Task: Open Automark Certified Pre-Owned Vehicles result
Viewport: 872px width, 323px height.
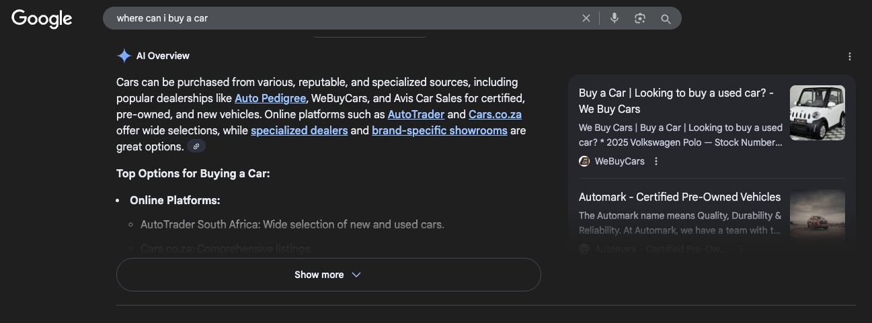Action: (679, 197)
